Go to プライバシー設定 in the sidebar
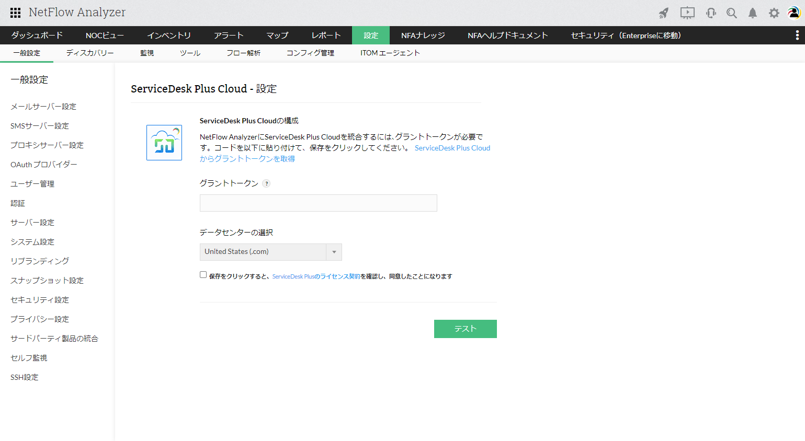The image size is (805, 441). (x=40, y=319)
